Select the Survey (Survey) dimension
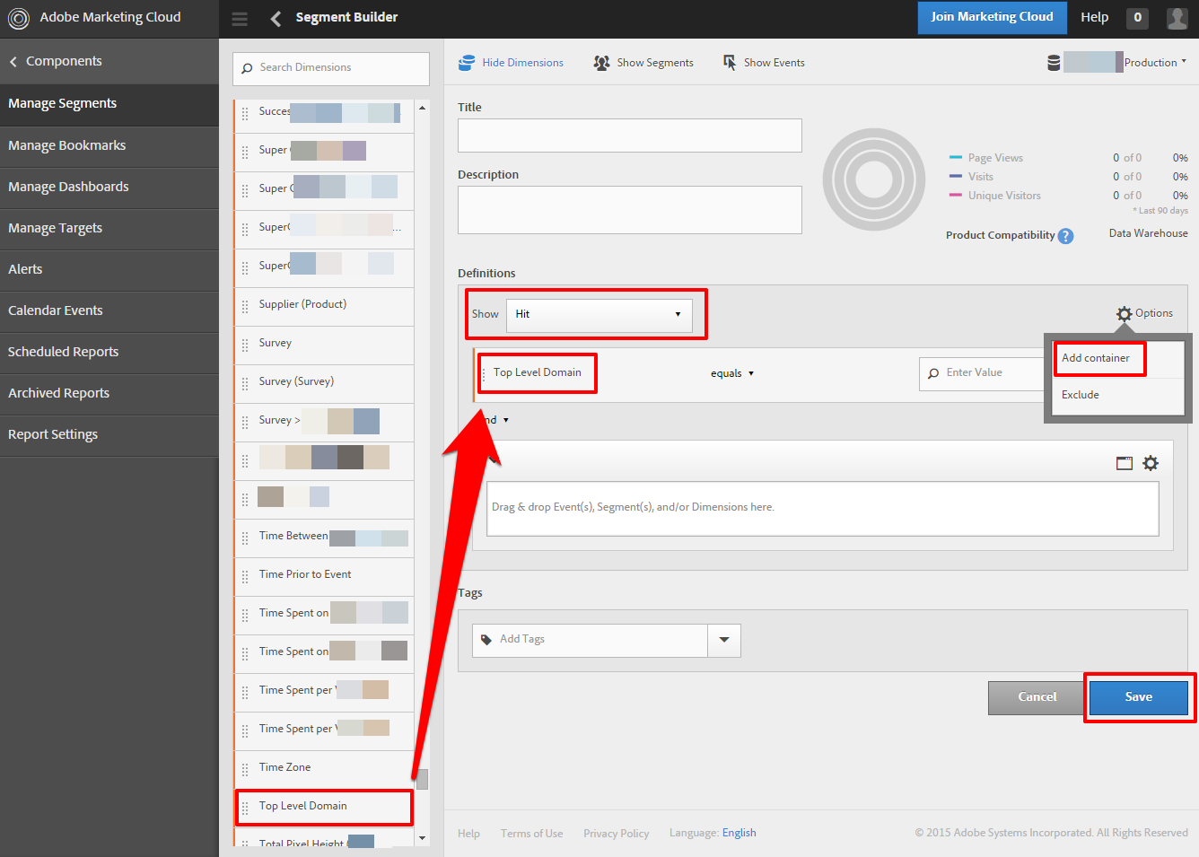The image size is (1199, 857). (324, 382)
